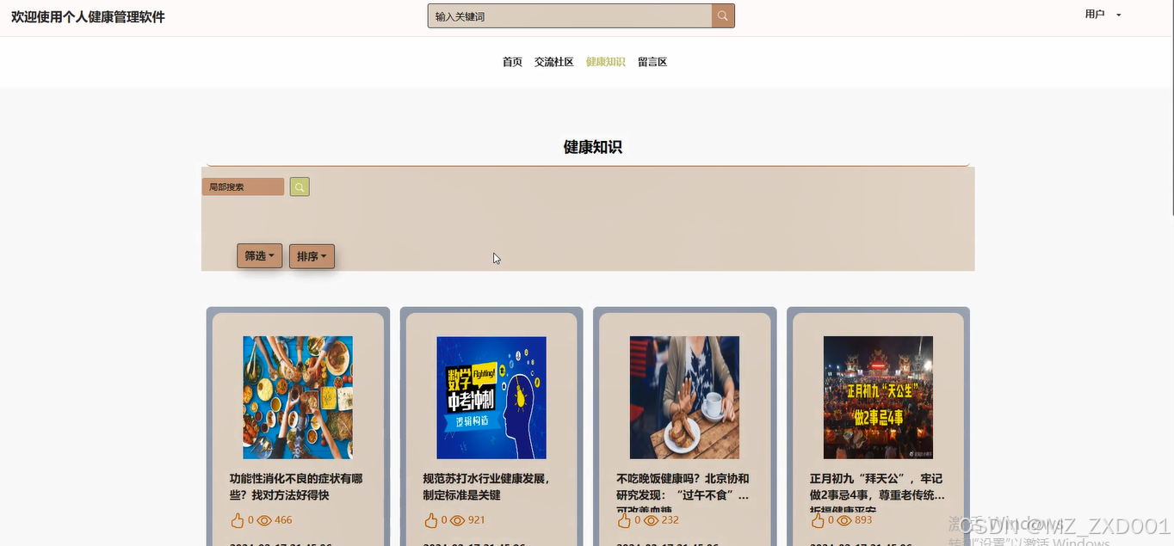Open article titled 正月初九"拜天公"

coord(877,491)
